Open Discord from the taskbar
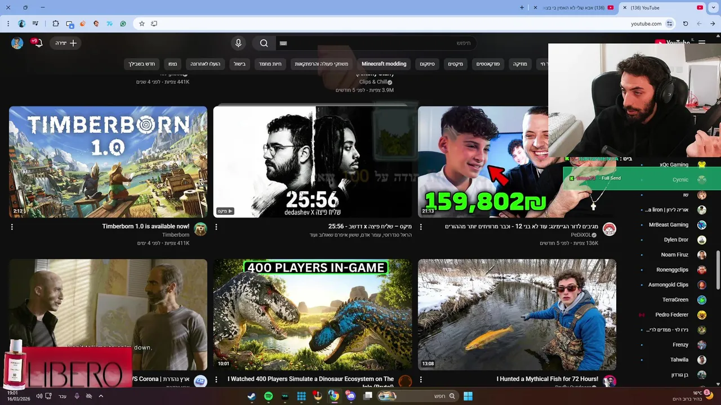The image size is (721, 405). pyautogui.click(x=351, y=396)
